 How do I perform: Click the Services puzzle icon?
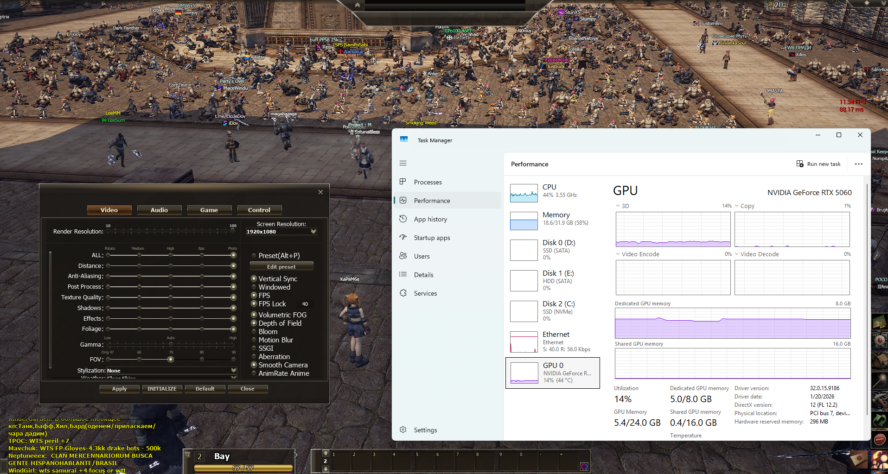(x=403, y=293)
